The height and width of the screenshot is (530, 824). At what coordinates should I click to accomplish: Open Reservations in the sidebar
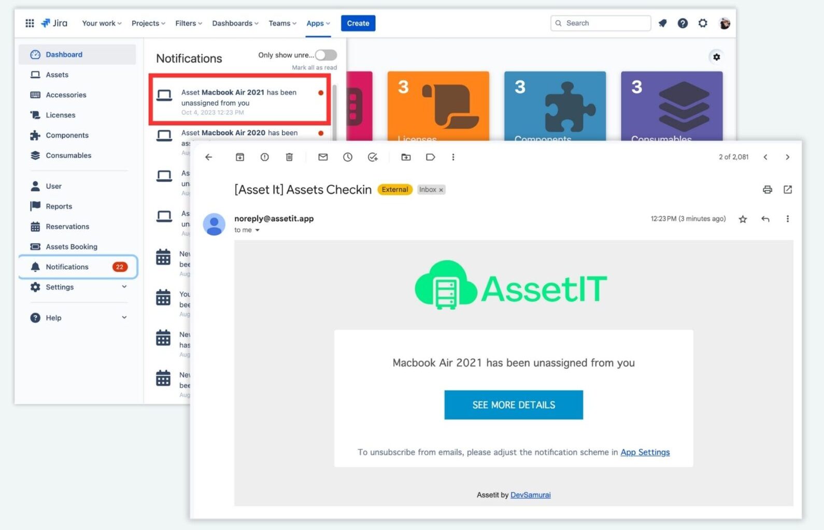[77, 226]
